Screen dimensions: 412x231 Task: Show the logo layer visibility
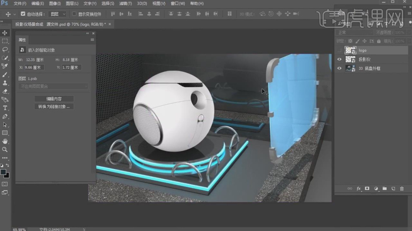[x=339, y=50]
